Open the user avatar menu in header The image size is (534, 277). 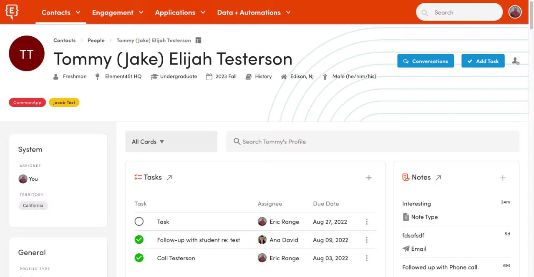coord(515,12)
